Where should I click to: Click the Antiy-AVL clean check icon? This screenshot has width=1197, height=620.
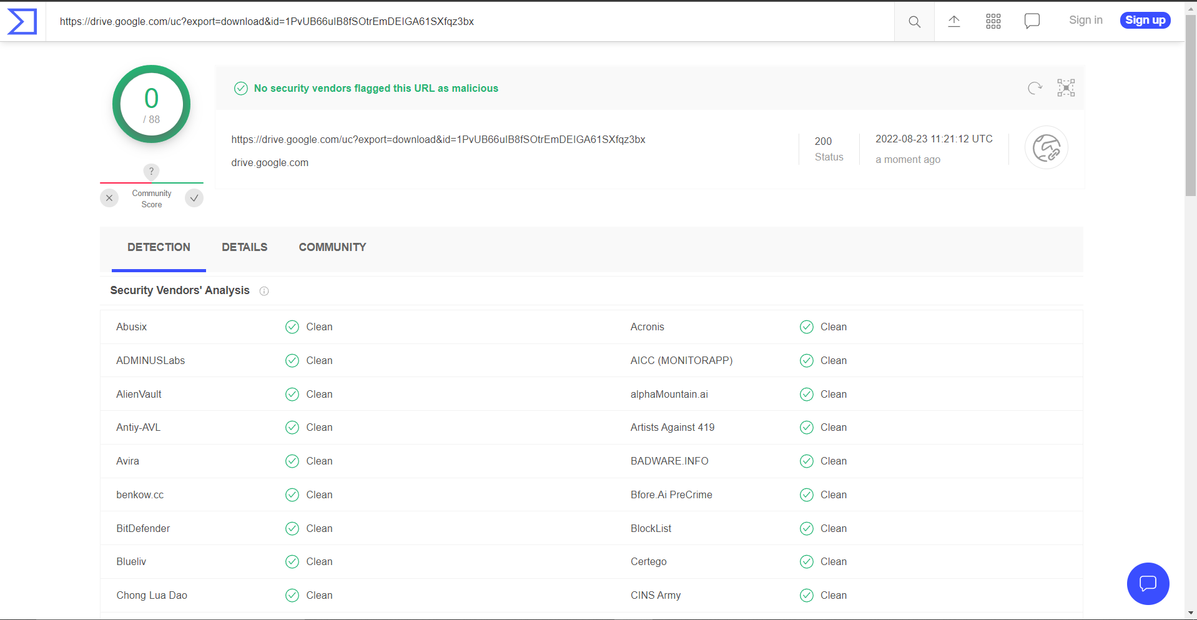coord(292,428)
